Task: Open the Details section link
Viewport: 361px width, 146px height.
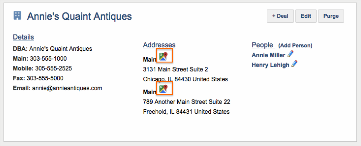Action: [23, 37]
